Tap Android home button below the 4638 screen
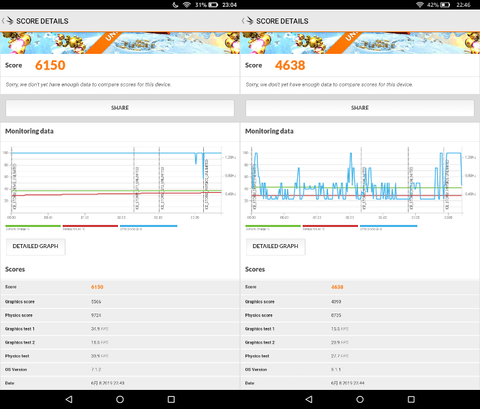Screen dimensions: 480x409 (x=360, y=399)
